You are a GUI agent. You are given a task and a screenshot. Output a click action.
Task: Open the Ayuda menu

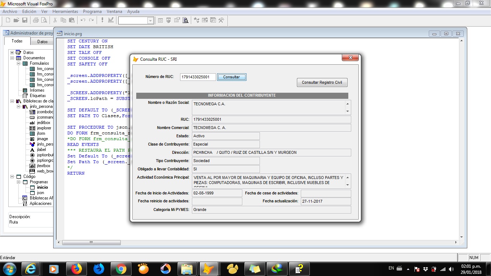133,11
